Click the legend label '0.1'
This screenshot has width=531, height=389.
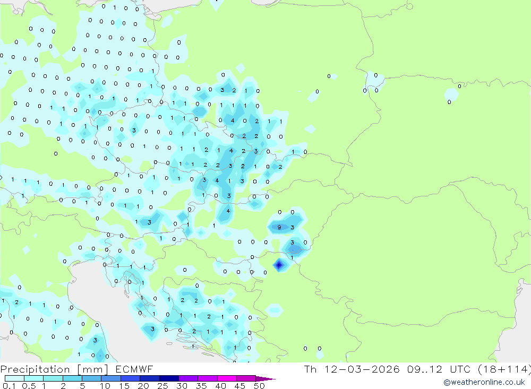(x=8, y=386)
